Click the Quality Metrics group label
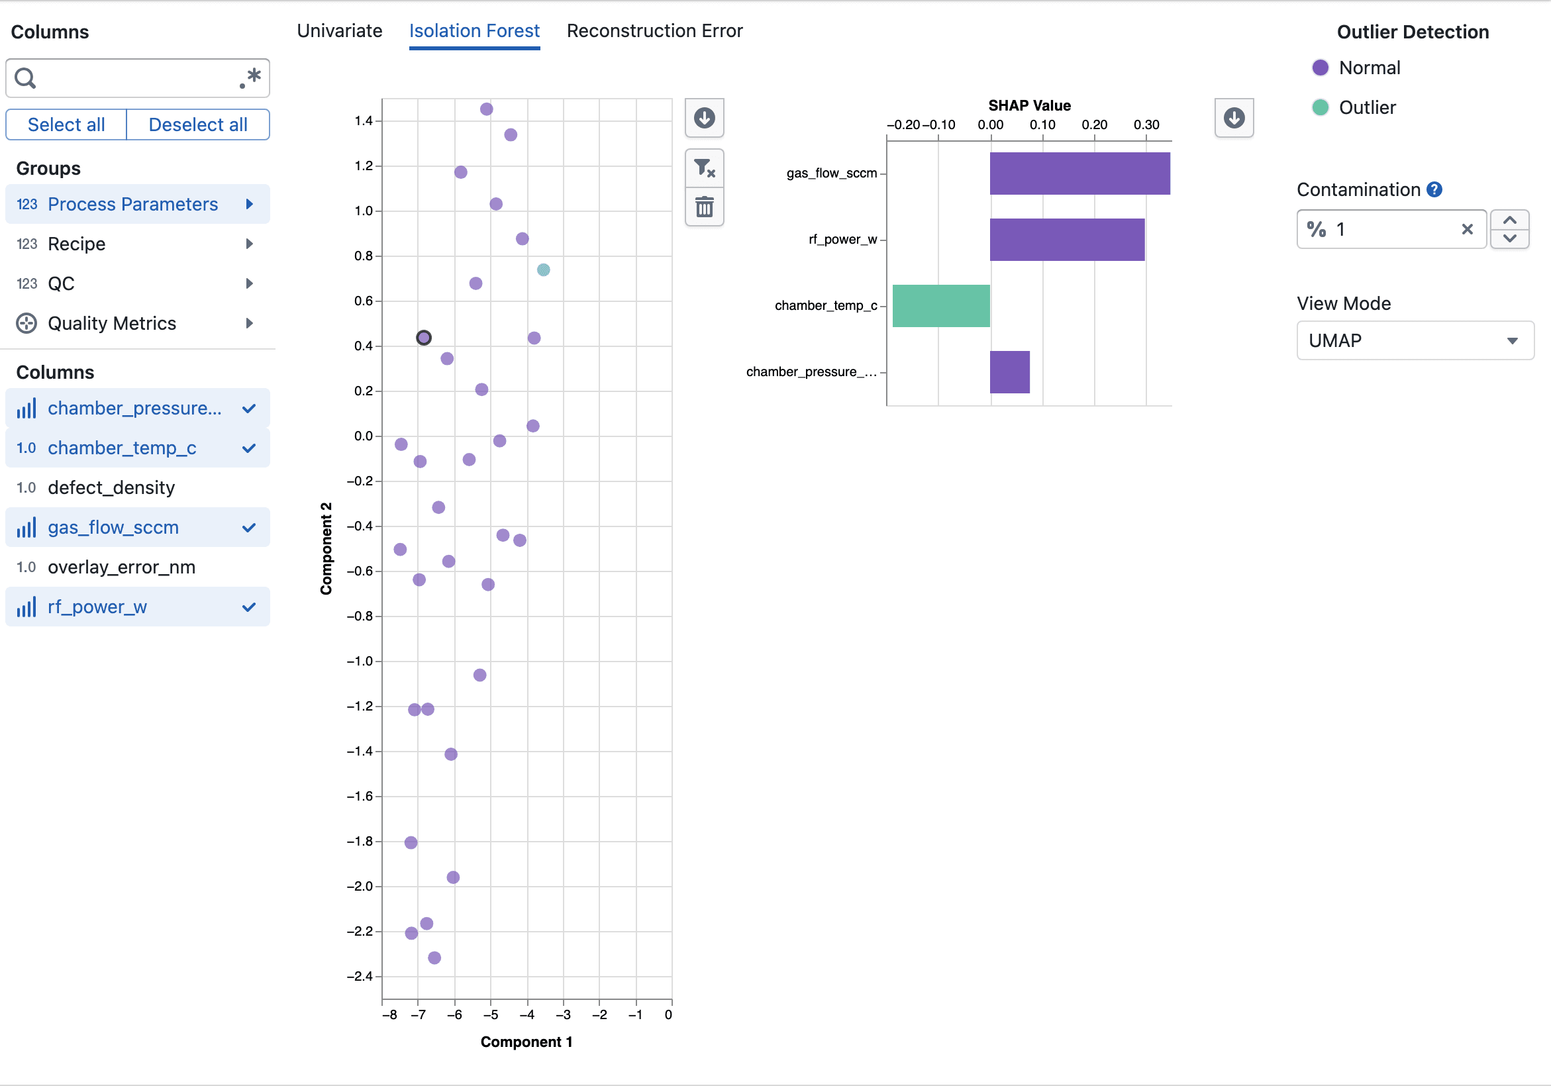This screenshot has width=1551, height=1086. click(112, 324)
